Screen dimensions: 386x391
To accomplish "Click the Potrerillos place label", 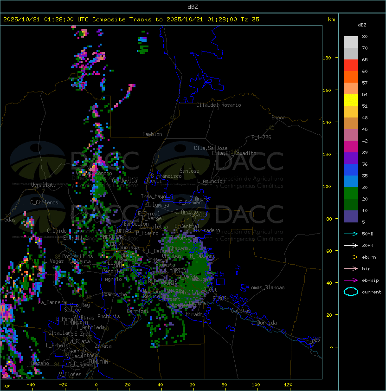I will (77, 256).
